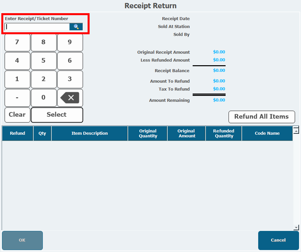Click the scroll down arrow of item table

click(x=296, y=227)
